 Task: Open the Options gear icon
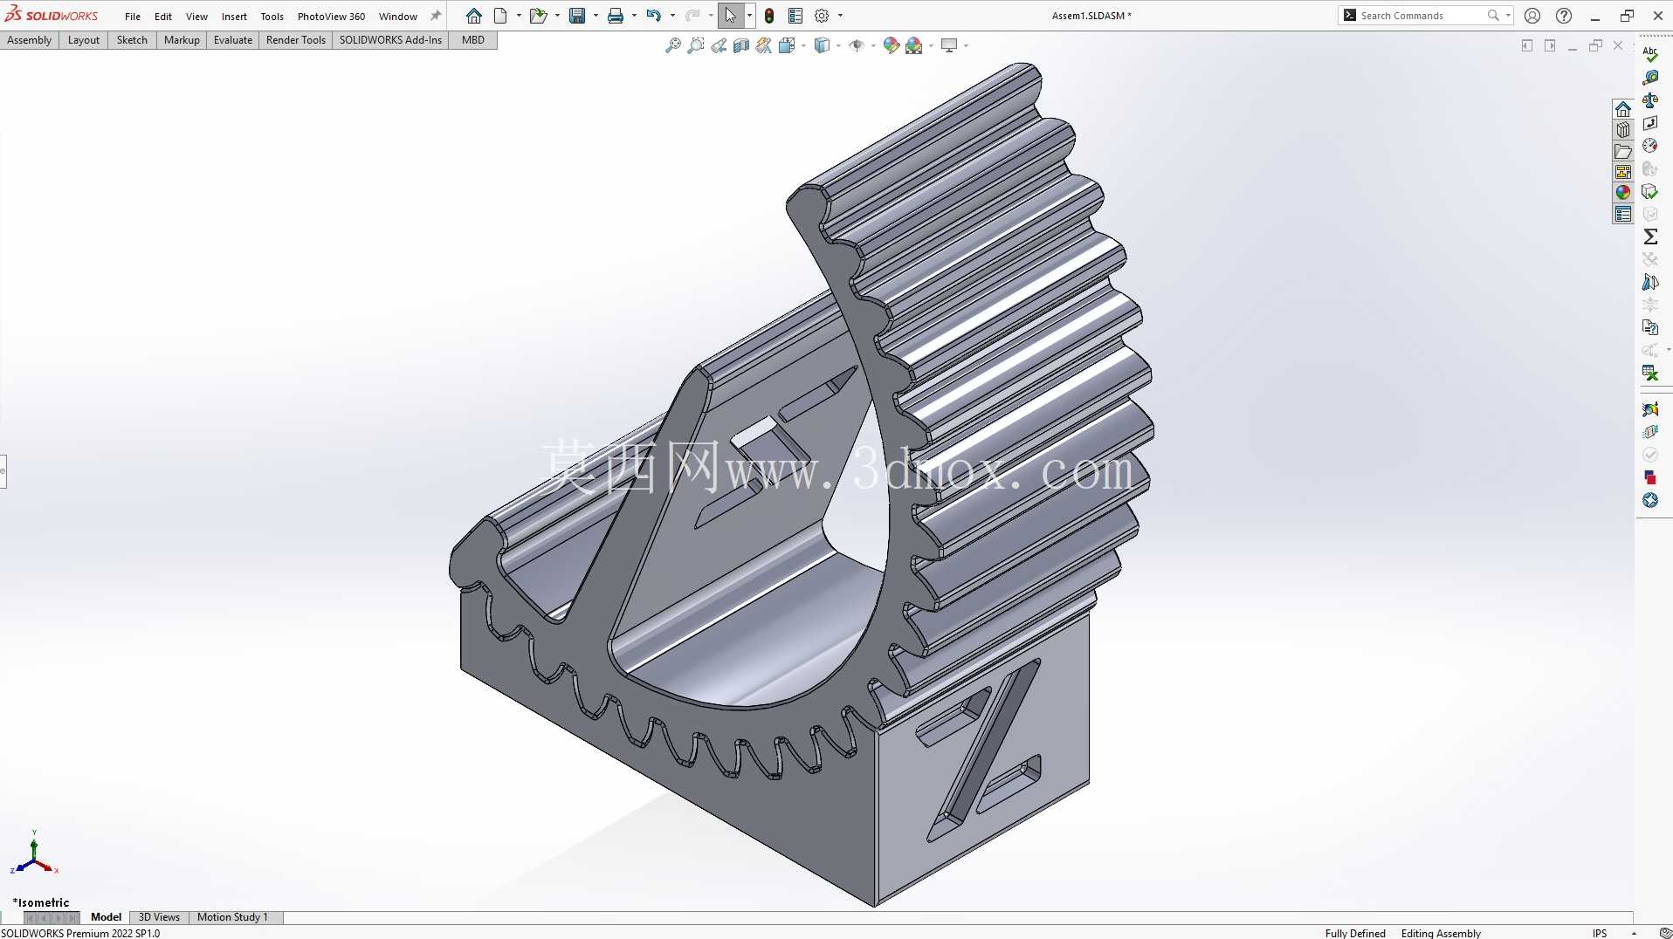pos(822,16)
